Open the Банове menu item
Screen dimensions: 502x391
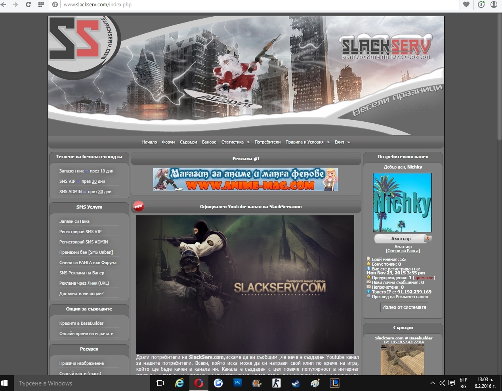[x=209, y=142]
